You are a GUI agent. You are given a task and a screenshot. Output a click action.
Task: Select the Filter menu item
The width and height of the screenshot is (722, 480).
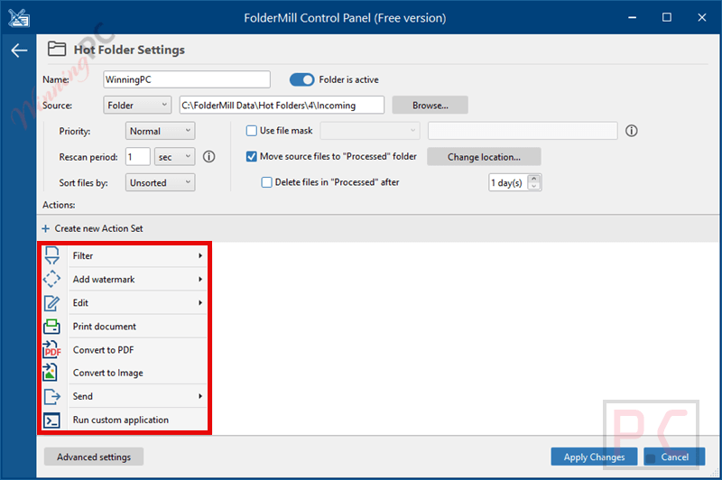[125, 256]
